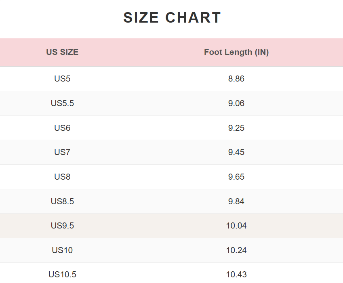Click the 8.86 foot length value

point(236,79)
